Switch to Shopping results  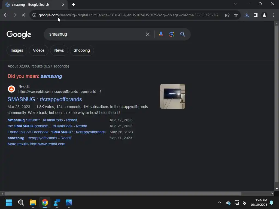point(82,50)
